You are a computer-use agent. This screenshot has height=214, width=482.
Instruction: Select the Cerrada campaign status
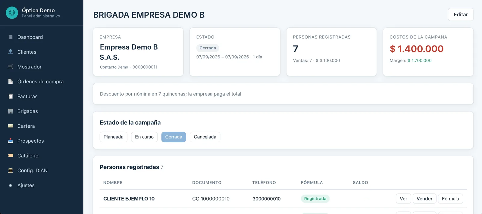pos(174,137)
